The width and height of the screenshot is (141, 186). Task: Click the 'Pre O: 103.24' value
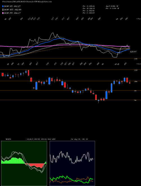[89, 6]
